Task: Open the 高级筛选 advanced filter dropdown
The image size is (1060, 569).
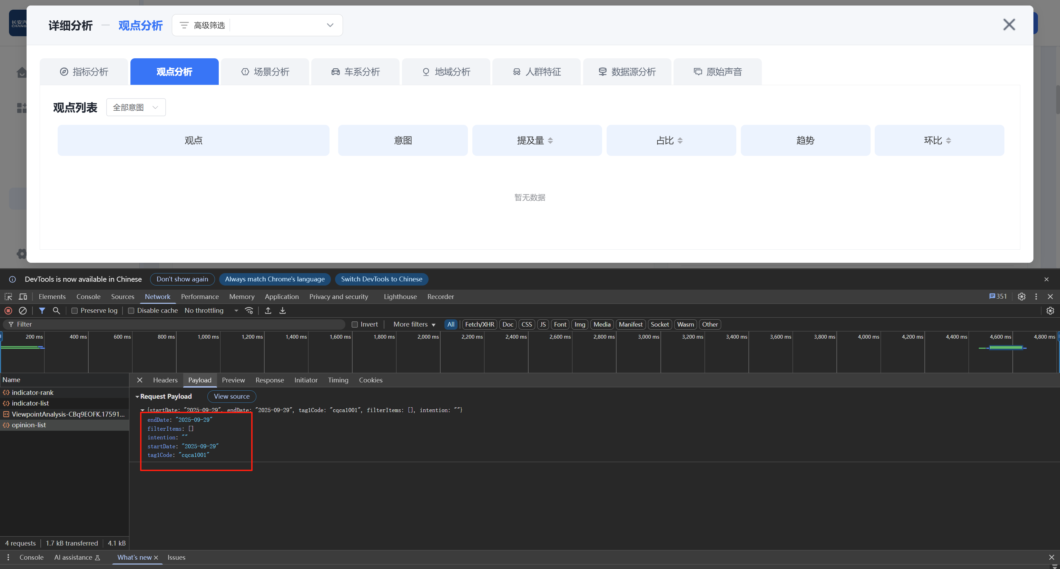Action: coord(257,25)
